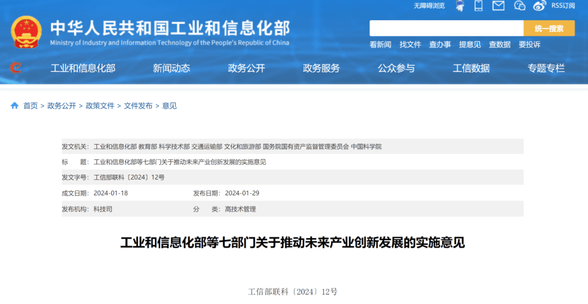Open the mobile version phone icon
The height and width of the screenshot is (304, 588).
tap(479, 5)
